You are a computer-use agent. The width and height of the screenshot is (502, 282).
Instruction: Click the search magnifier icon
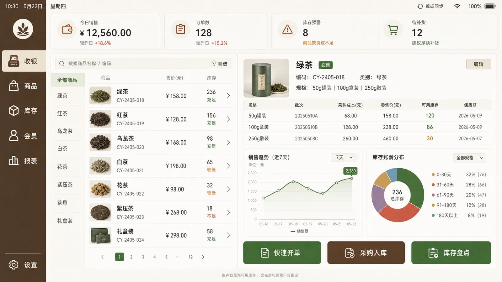pos(62,64)
